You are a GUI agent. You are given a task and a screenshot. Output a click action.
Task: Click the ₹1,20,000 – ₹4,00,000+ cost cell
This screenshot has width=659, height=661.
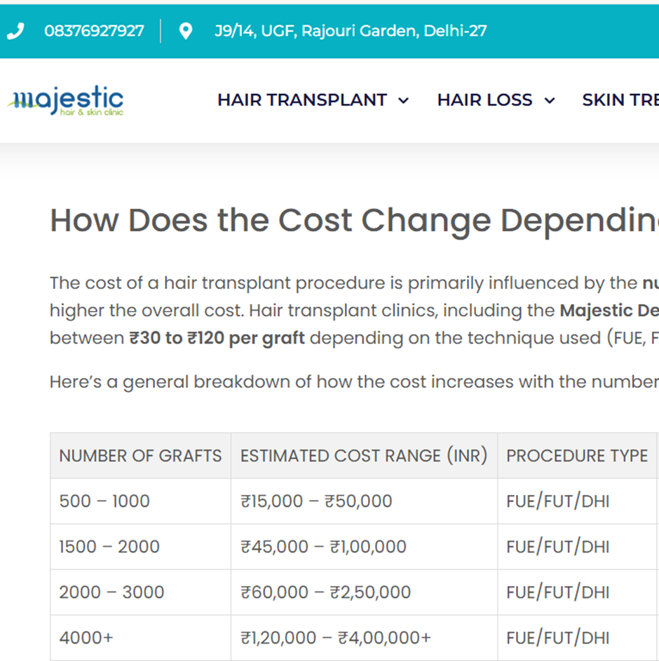point(336,638)
